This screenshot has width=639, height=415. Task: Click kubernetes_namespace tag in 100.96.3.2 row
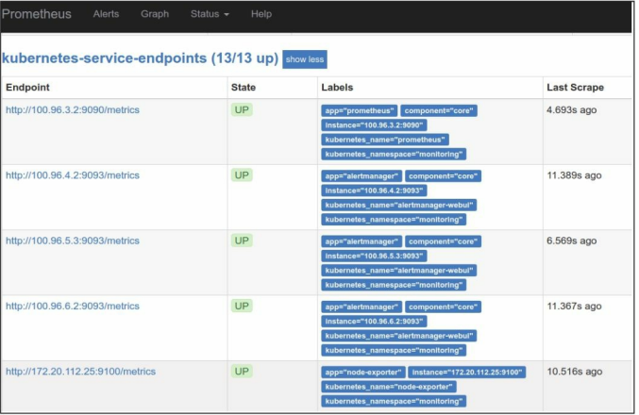point(394,155)
